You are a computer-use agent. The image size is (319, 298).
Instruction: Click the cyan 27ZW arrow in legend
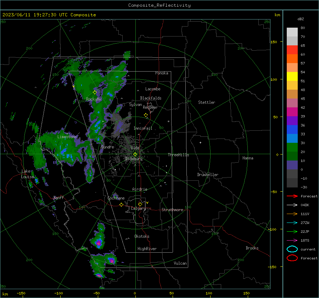[292, 223]
